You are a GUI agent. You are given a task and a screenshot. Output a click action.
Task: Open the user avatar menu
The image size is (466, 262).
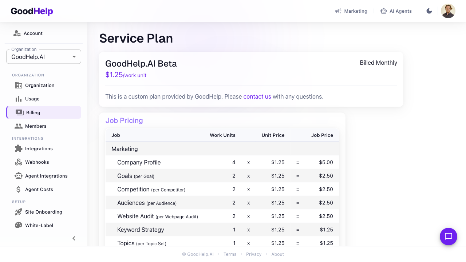pyautogui.click(x=448, y=11)
